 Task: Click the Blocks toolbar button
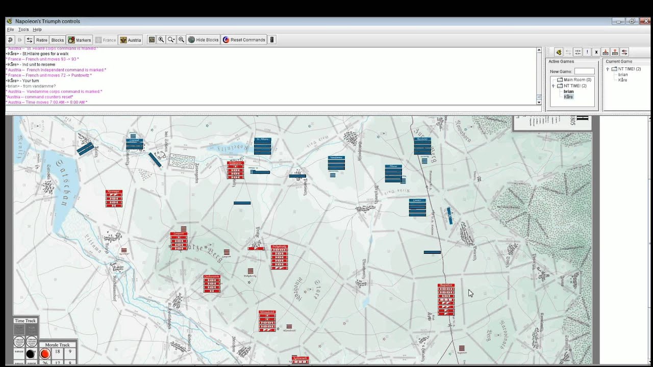click(x=58, y=40)
